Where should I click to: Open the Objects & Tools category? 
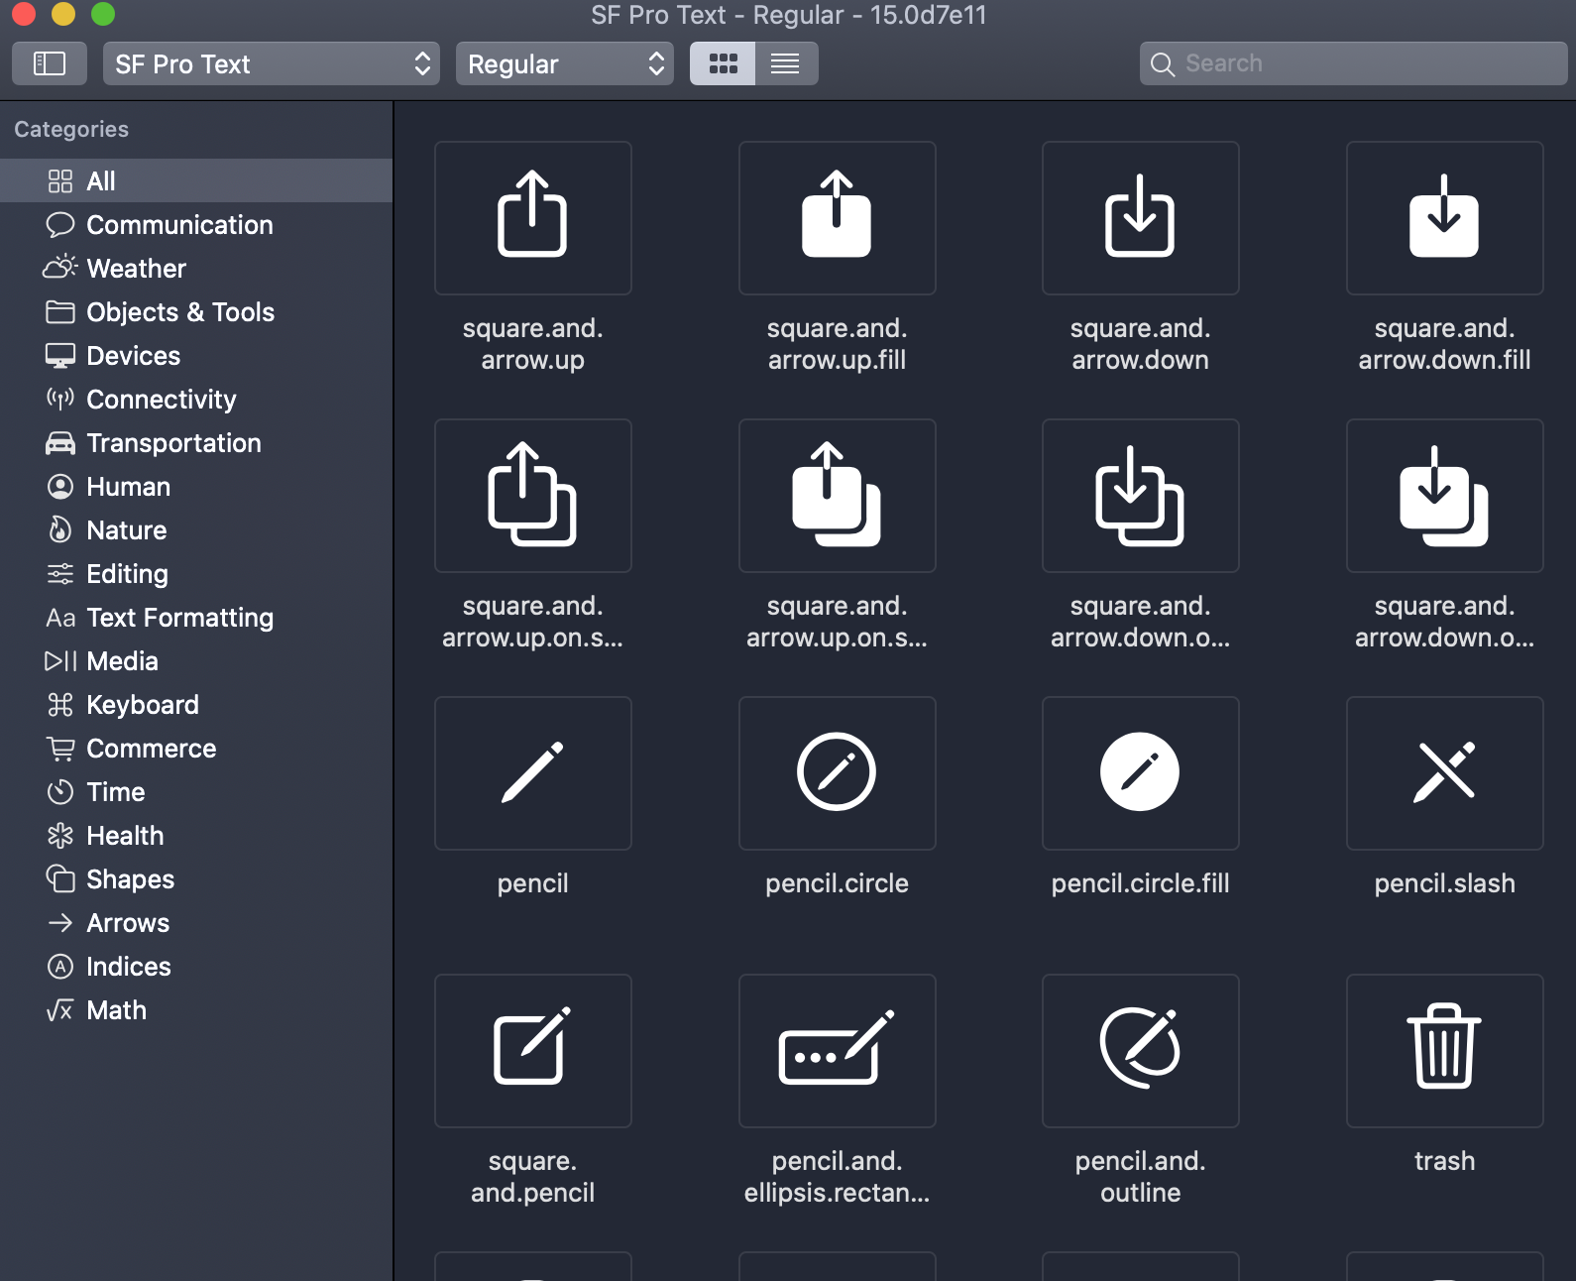coord(196,311)
